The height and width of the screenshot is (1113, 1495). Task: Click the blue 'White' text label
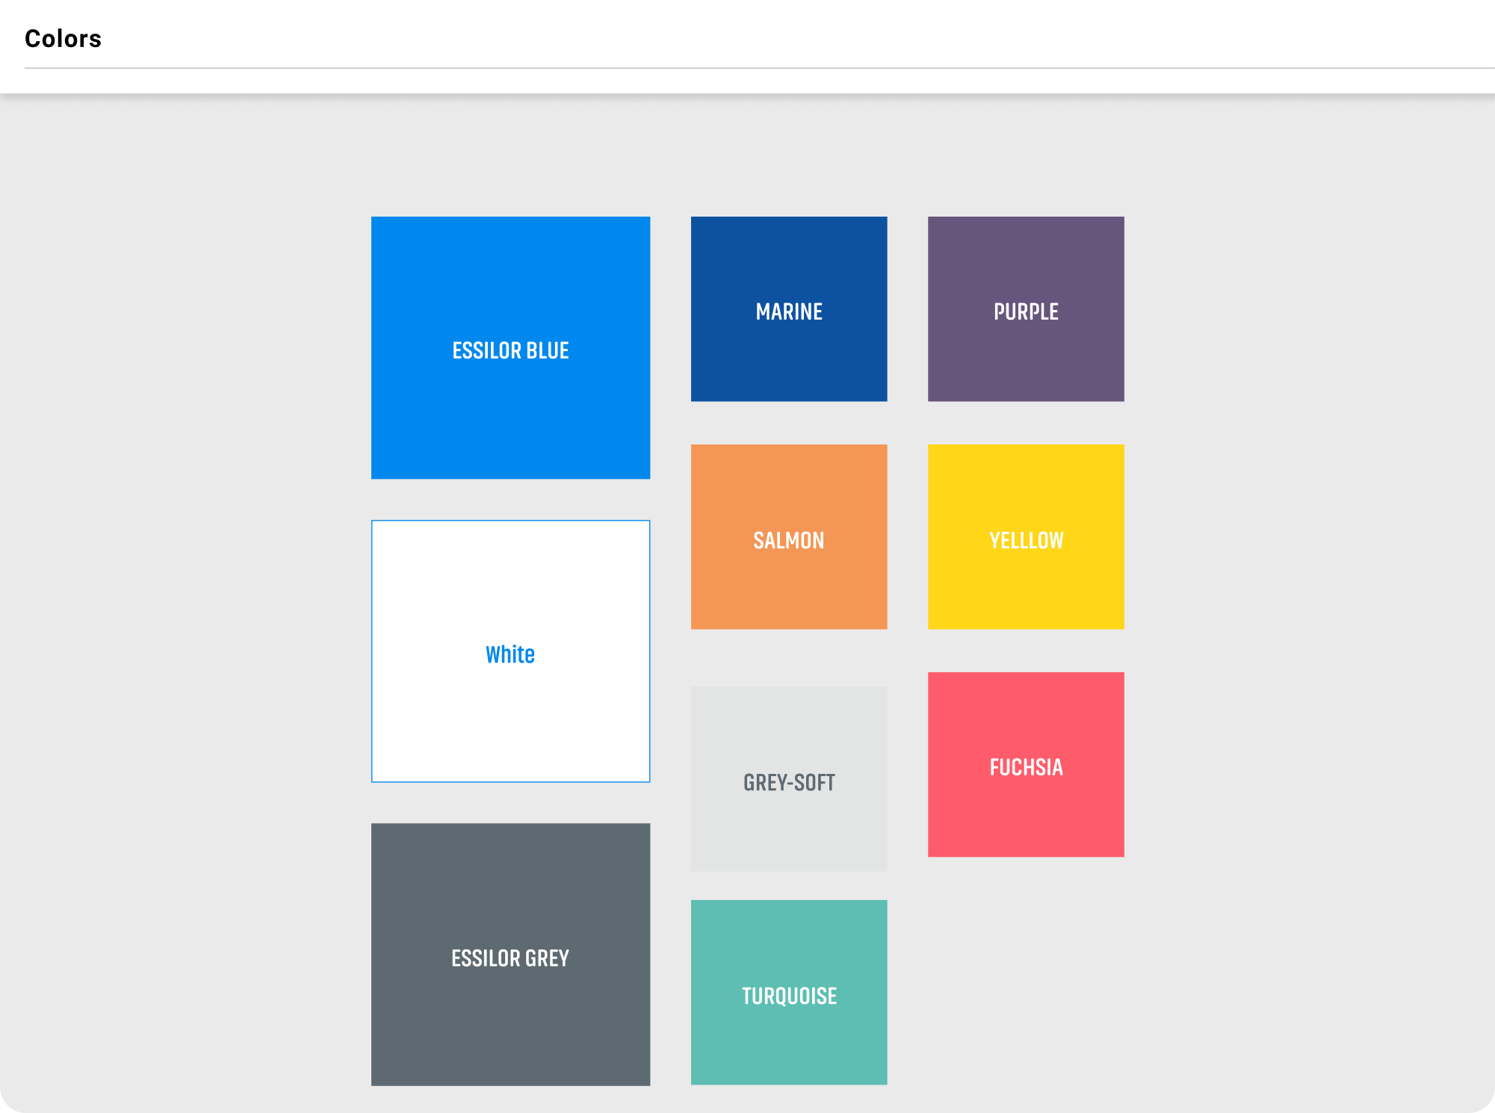(x=510, y=654)
